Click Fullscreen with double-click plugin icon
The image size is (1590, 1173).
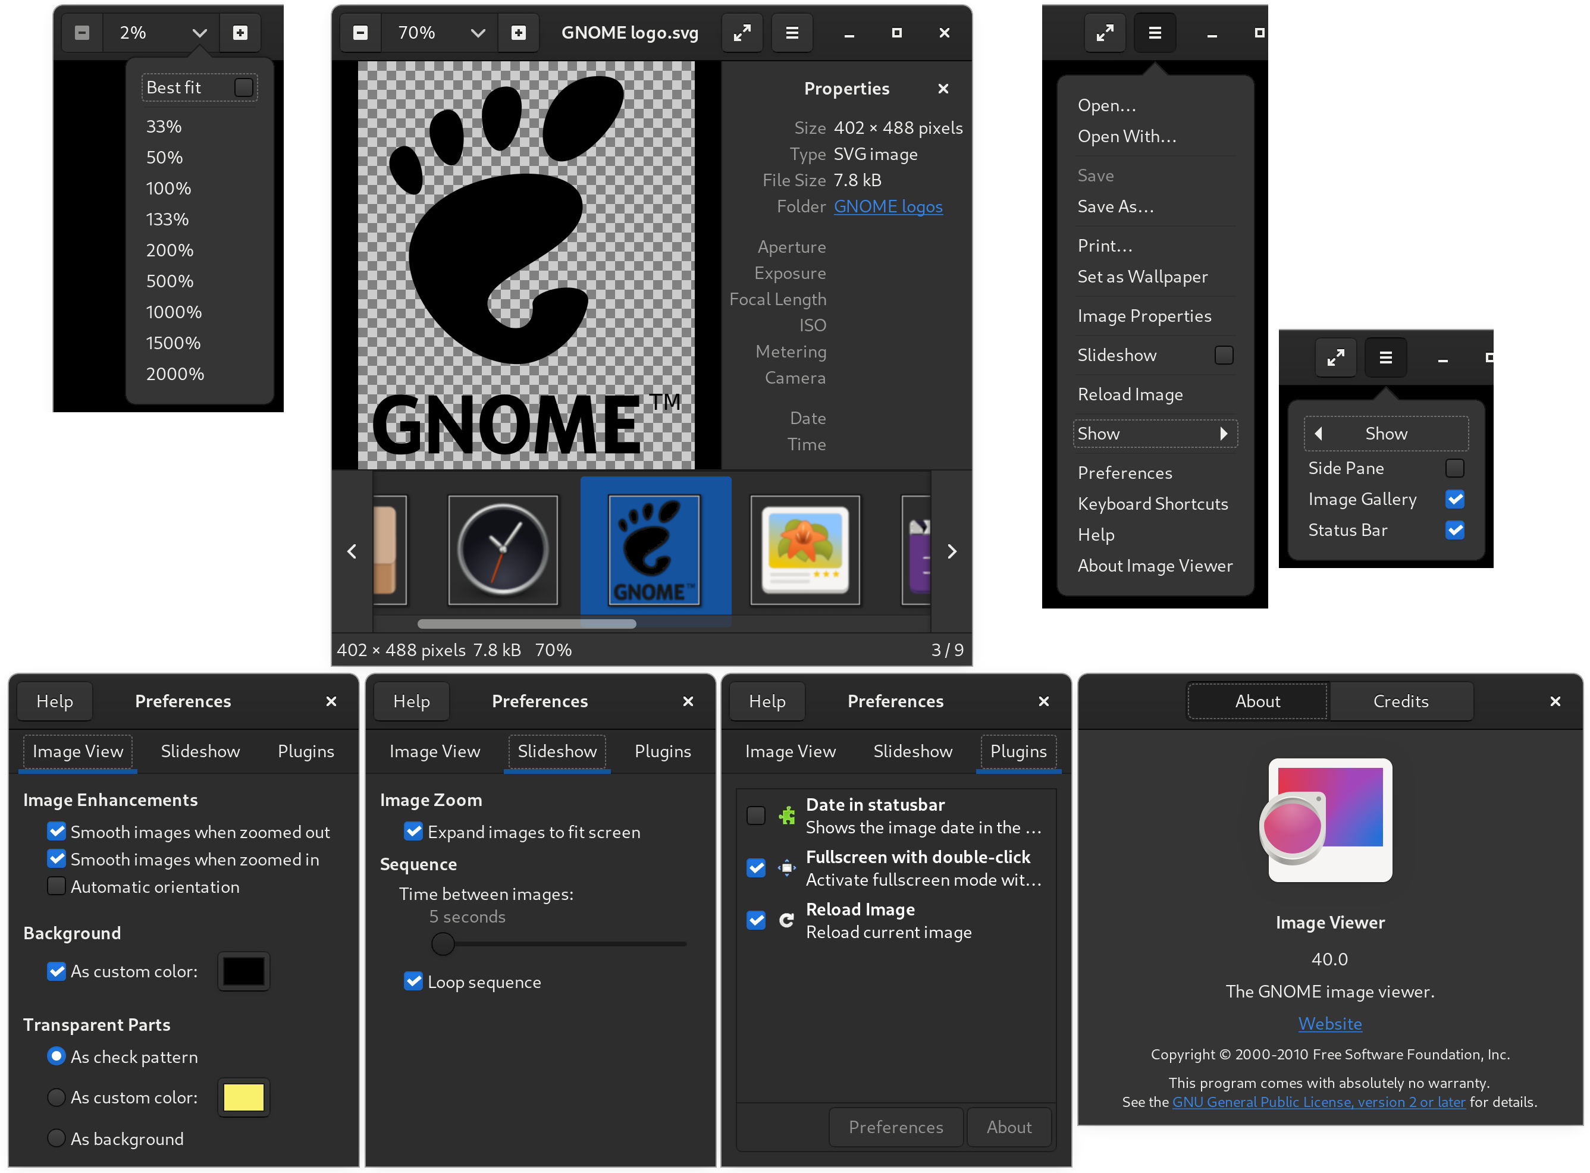pyautogui.click(x=787, y=868)
